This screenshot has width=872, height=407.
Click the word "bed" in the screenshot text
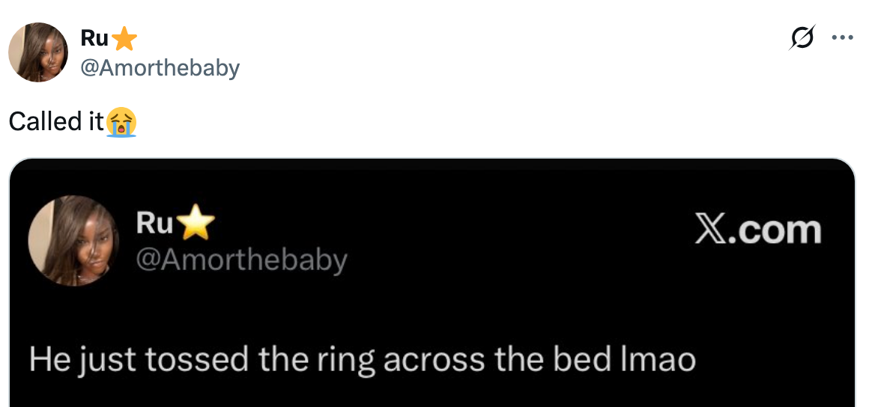577,360
